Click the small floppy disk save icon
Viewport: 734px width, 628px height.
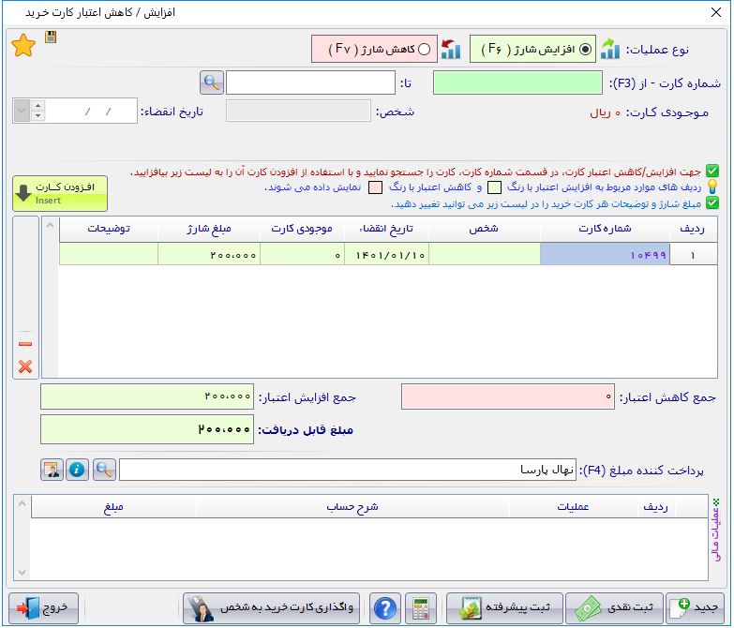pos(50,37)
